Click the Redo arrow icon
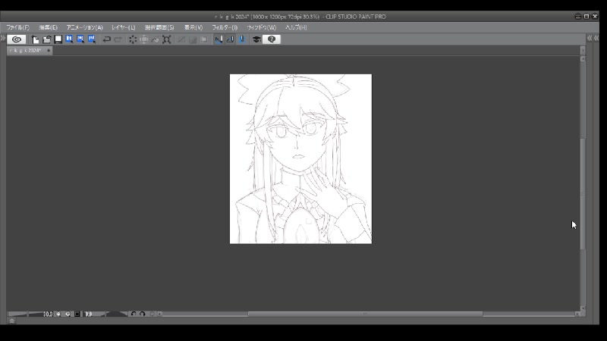607x341 pixels. coord(118,39)
